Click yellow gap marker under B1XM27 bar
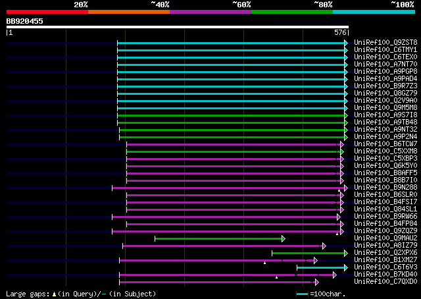This screenshot has width=421, height=299. click(x=264, y=263)
